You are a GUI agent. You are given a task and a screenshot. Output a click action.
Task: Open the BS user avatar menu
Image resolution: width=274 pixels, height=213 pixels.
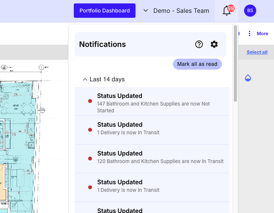pyautogui.click(x=250, y=11)
